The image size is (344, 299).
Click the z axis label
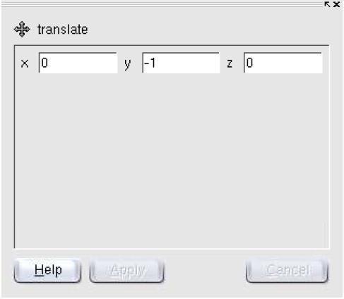click(230, 63)
